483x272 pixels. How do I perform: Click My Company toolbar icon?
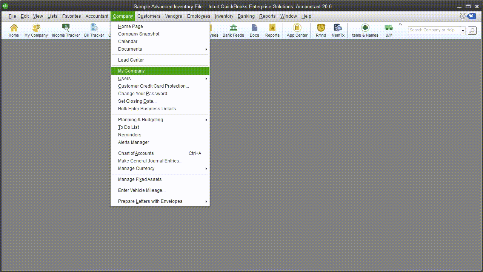point(36,31)
